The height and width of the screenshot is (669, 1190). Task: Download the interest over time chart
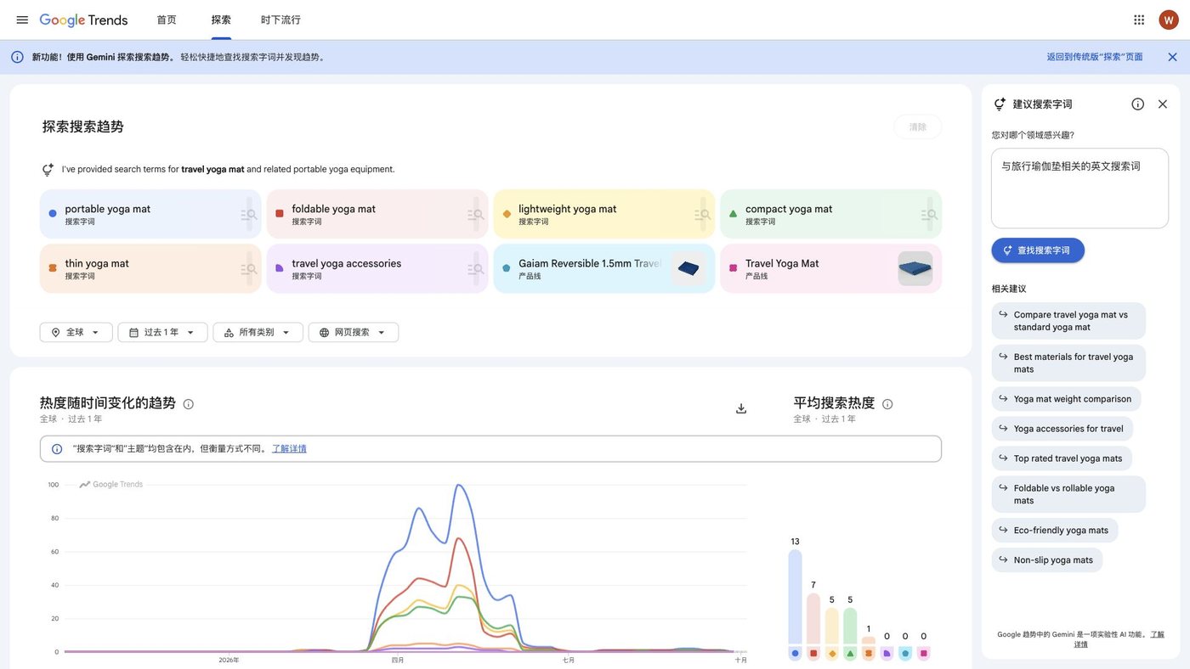(741, 408)
